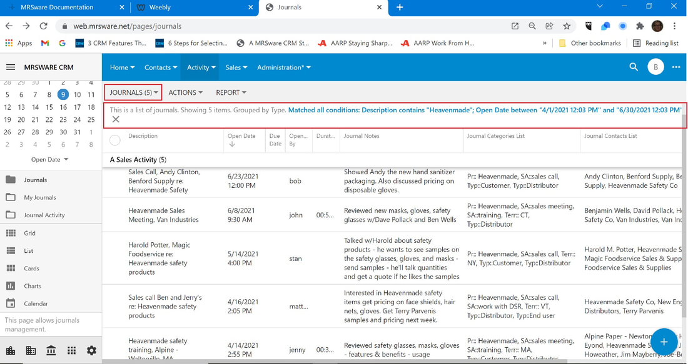Image resolution: width=688 pixels, height=364 pixels.
Task: Open the hamburger menu beside MRSWARE CRM
Action: coord(11,67)
